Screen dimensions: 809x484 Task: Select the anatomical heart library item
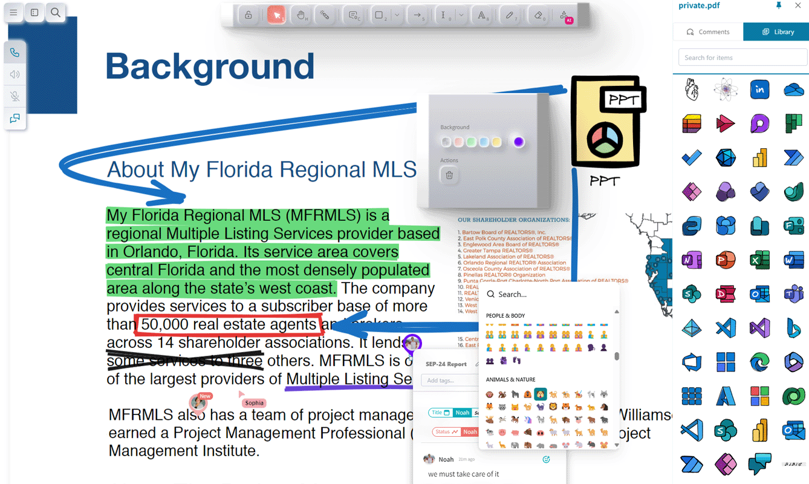point(692,90)
